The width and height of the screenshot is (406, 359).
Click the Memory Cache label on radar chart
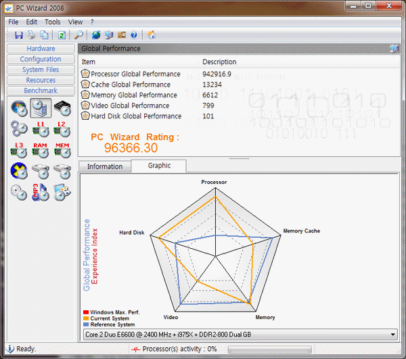pos(301,231)
